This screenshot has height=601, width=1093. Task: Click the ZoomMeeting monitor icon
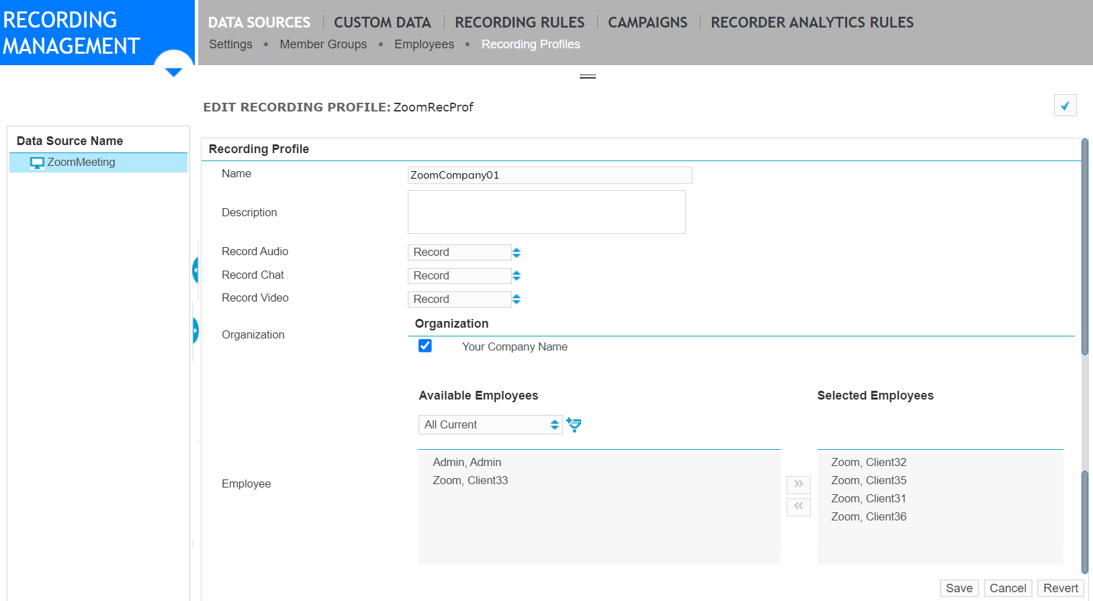(37, 163)
